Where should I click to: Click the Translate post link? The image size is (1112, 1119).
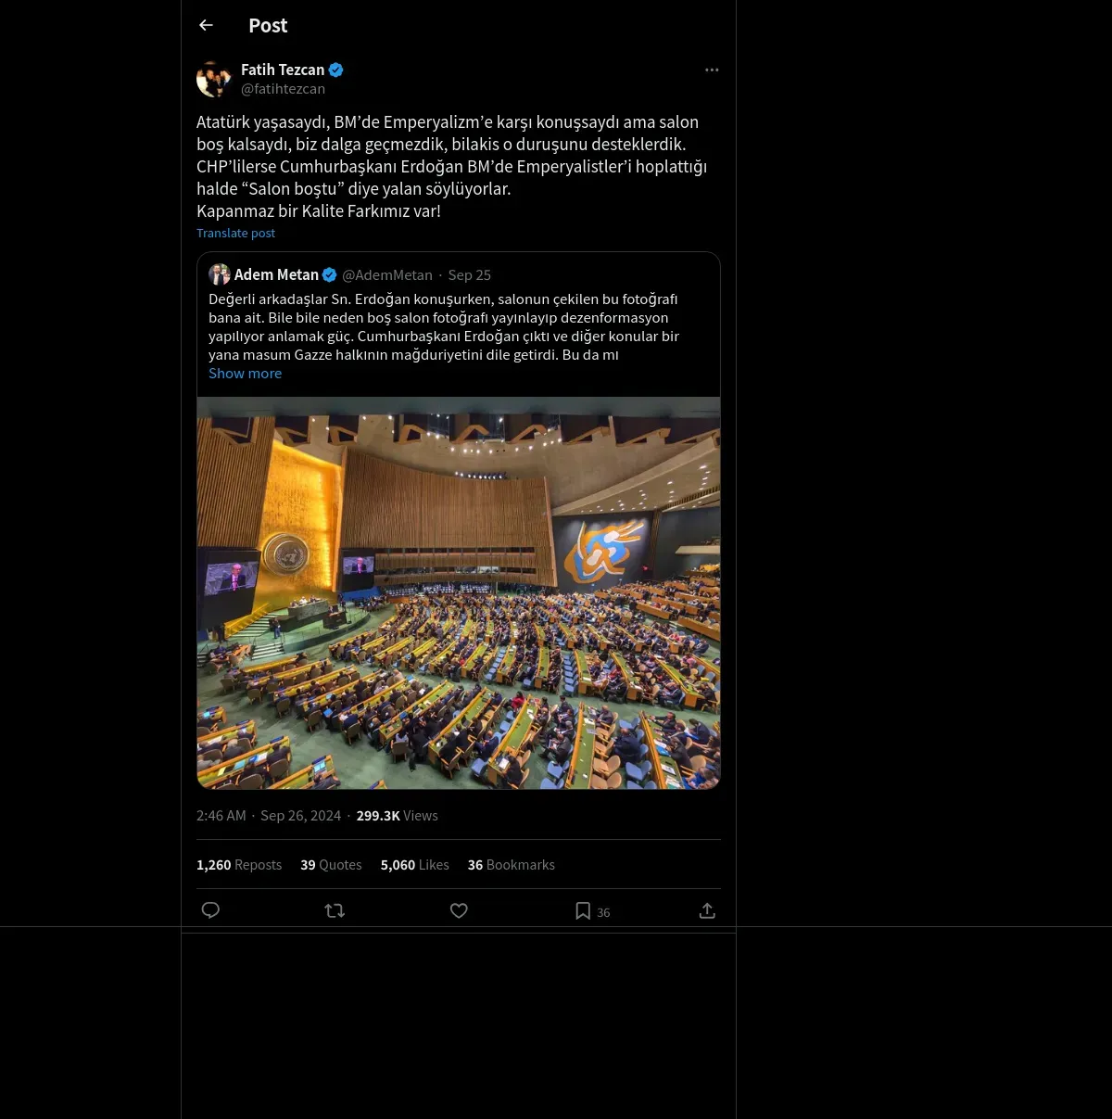[235, 233]
